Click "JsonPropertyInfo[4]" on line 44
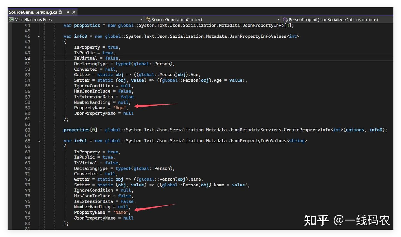401x237 pixels. pos(267,26)
